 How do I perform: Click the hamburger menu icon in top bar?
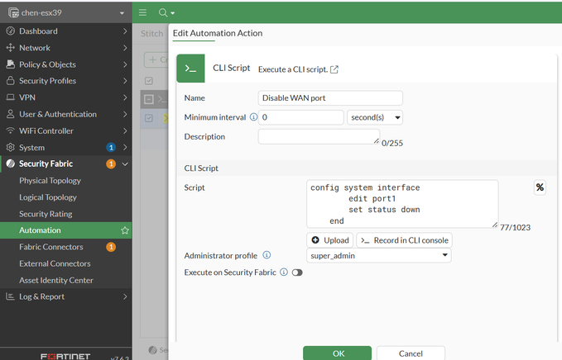tap(142, 12)
